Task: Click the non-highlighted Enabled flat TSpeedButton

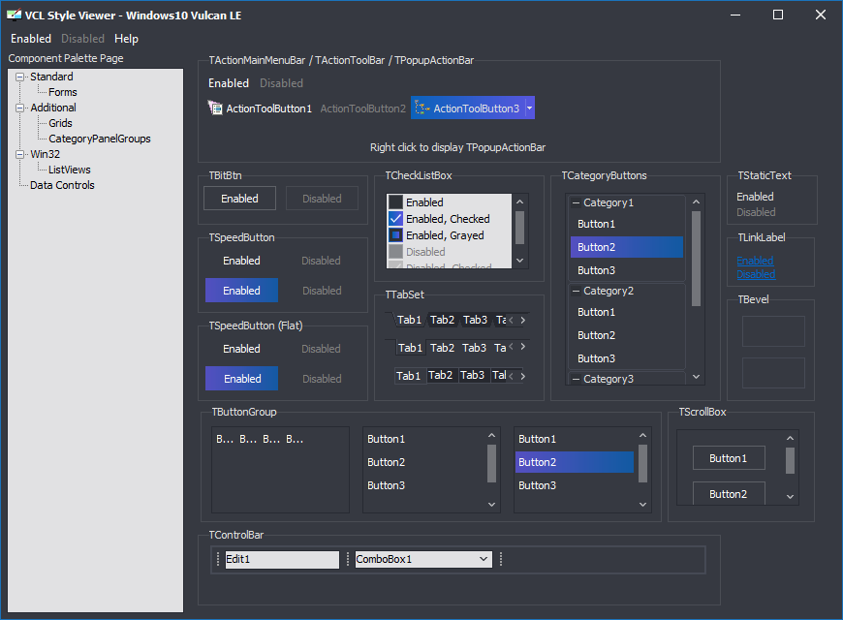Action: coord(241,349)
